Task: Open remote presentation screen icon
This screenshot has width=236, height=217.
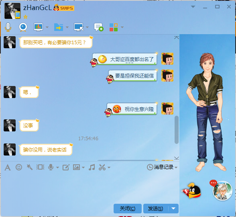Action: [x=38, y=27]
